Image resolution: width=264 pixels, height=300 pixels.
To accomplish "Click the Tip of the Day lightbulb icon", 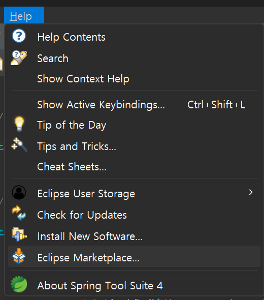I will 19,124.
